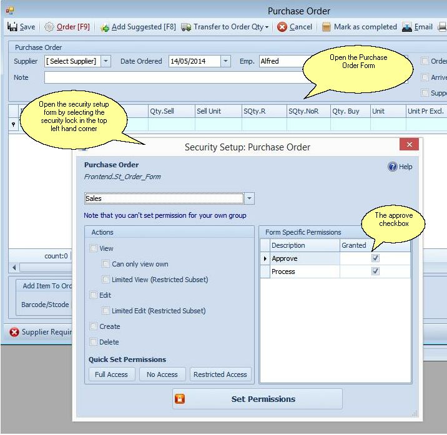The image size is (447, 435).
Task: Toggle Limited View (Restricted Subset) checkbox
Action: [x=106, y=280]
